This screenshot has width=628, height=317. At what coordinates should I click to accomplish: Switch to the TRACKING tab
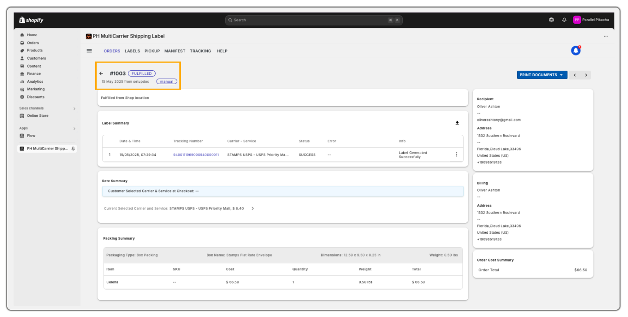201,51
